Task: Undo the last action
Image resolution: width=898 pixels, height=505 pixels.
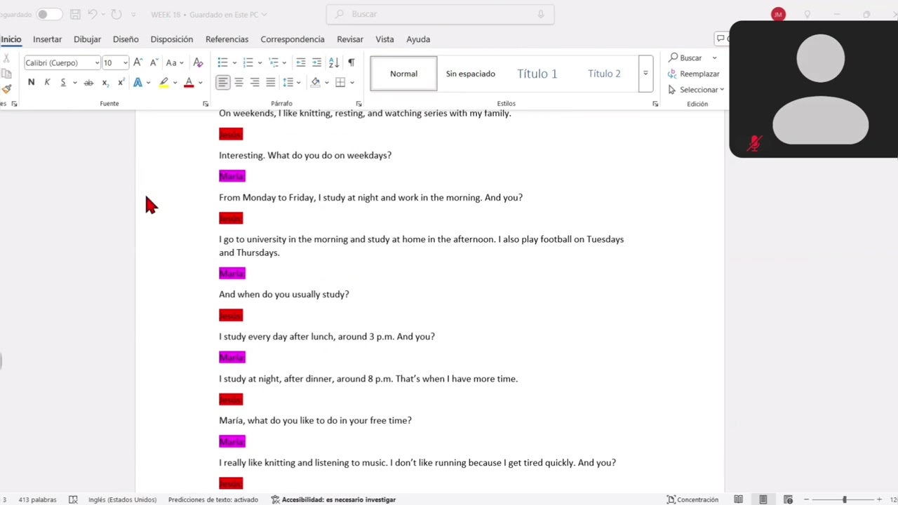Action: [92, 14]
